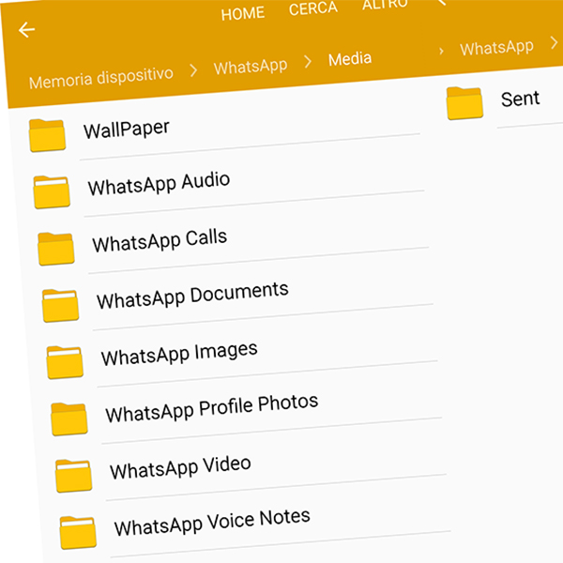
Task: Open the HOME menu item
Action: point(243,14)
